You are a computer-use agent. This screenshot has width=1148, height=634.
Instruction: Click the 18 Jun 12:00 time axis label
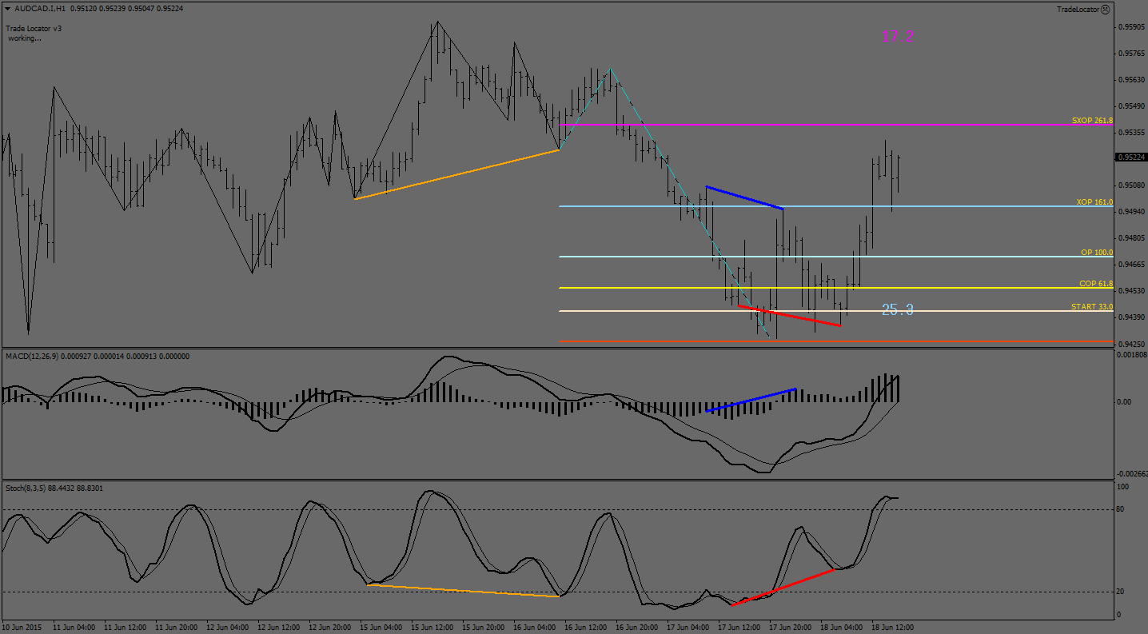(x=892, y=627)
